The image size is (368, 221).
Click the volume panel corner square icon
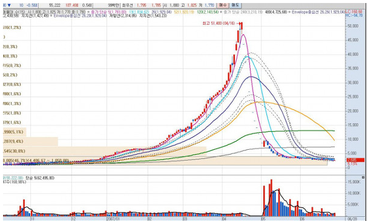click(363, 178)
